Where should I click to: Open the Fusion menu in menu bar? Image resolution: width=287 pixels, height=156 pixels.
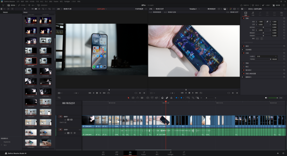click(x=56, y=1)
